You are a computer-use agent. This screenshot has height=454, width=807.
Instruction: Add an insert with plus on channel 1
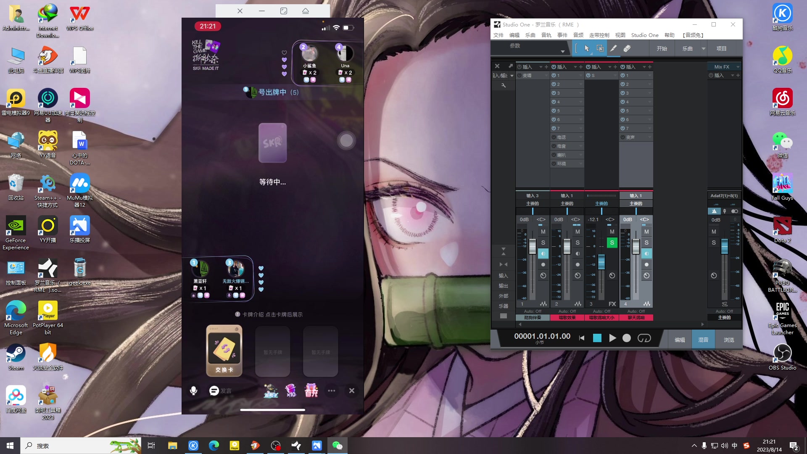[x=546, y=67]
